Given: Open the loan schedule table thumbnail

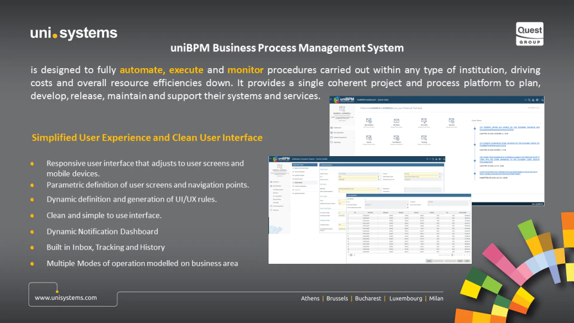Looking at the screenshot, I should 408,228.
